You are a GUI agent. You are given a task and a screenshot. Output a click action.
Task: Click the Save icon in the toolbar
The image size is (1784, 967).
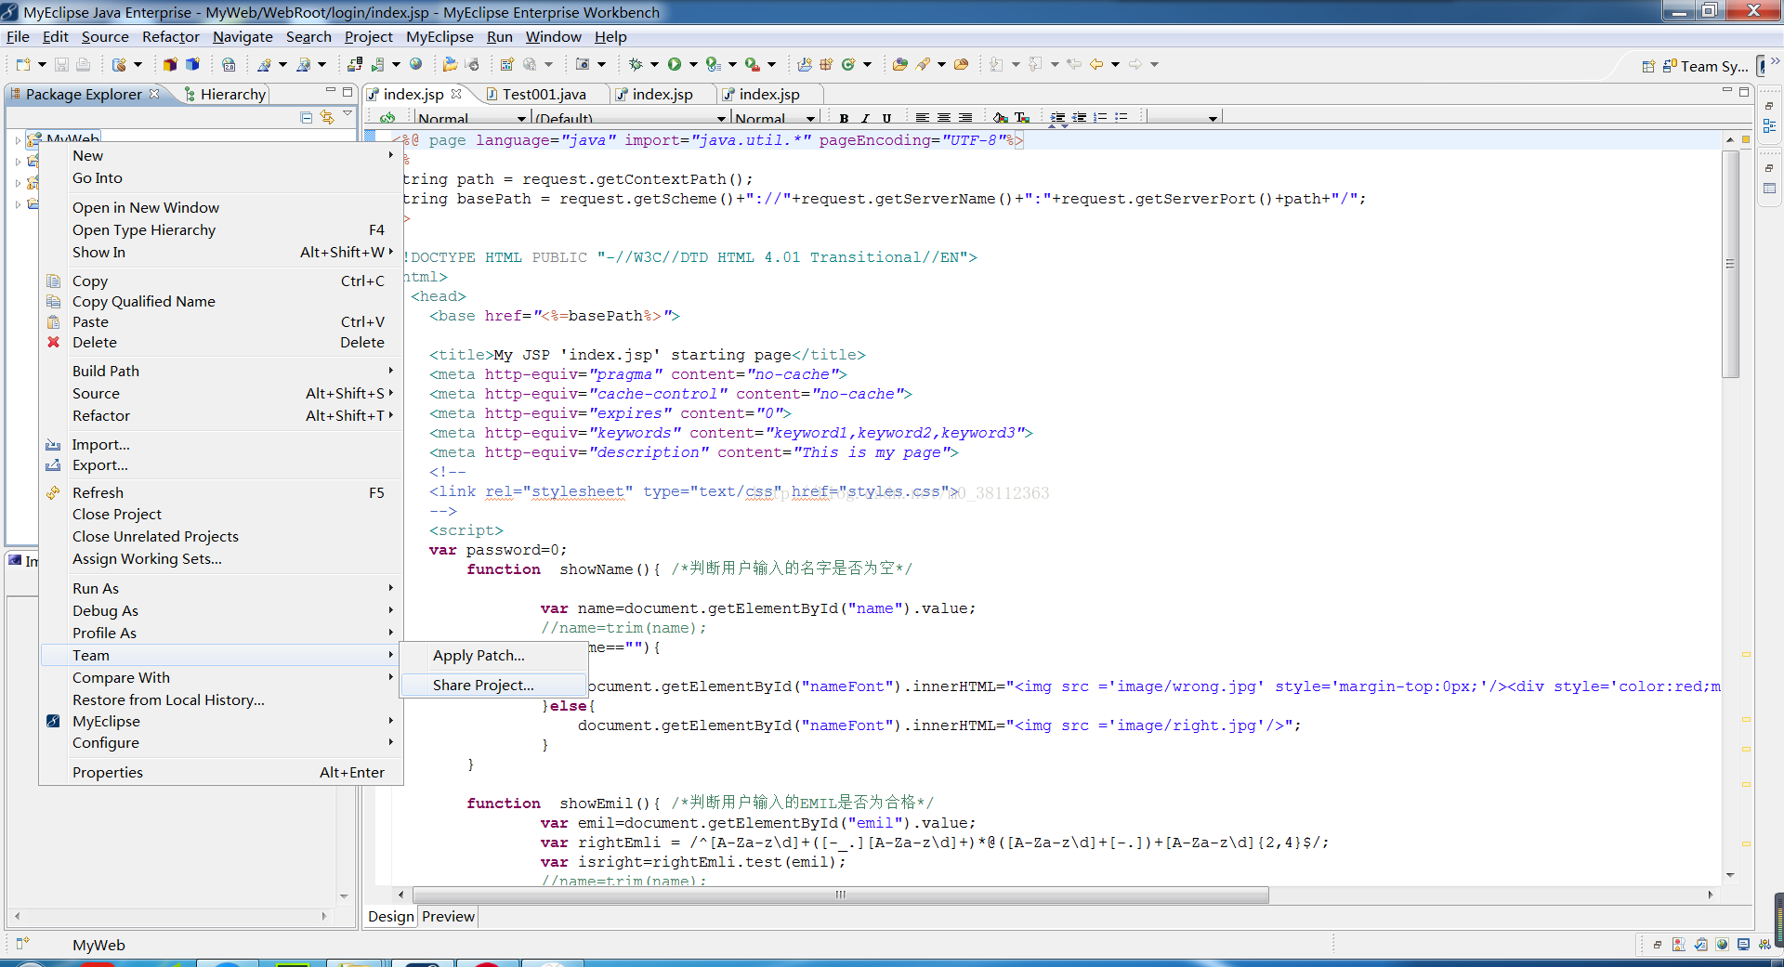pyautogui.click(x=61, y=64)
